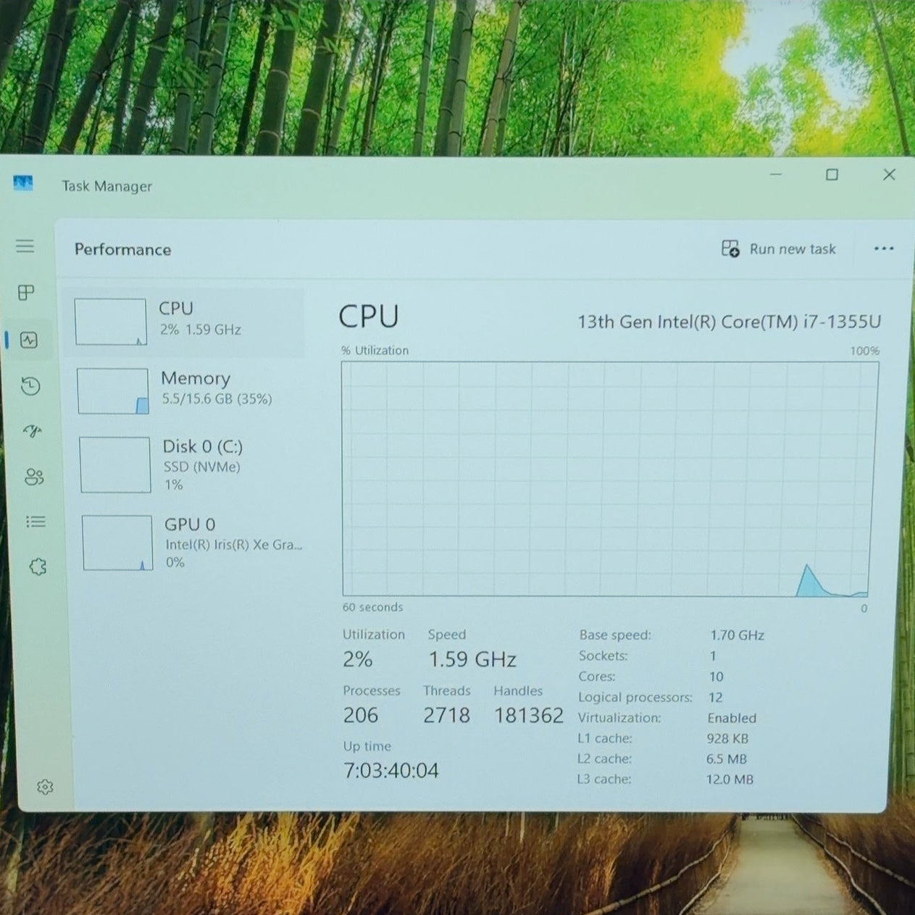
Task: Click the L2 cache value 6.5 MB
Action: click(727, 759)
